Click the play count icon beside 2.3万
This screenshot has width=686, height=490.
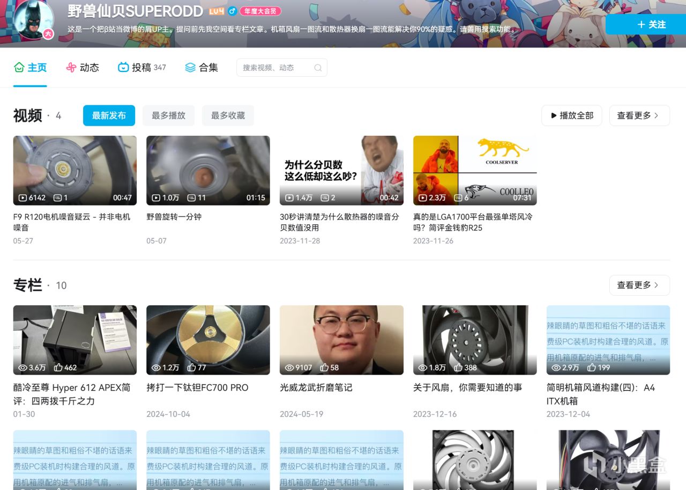(423, 198)
